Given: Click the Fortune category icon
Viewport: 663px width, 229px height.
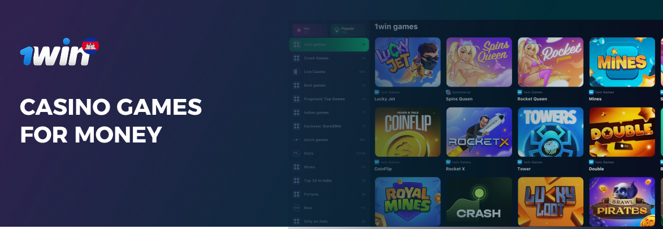Looking at the screenshot, I should [x=296, y=194].
